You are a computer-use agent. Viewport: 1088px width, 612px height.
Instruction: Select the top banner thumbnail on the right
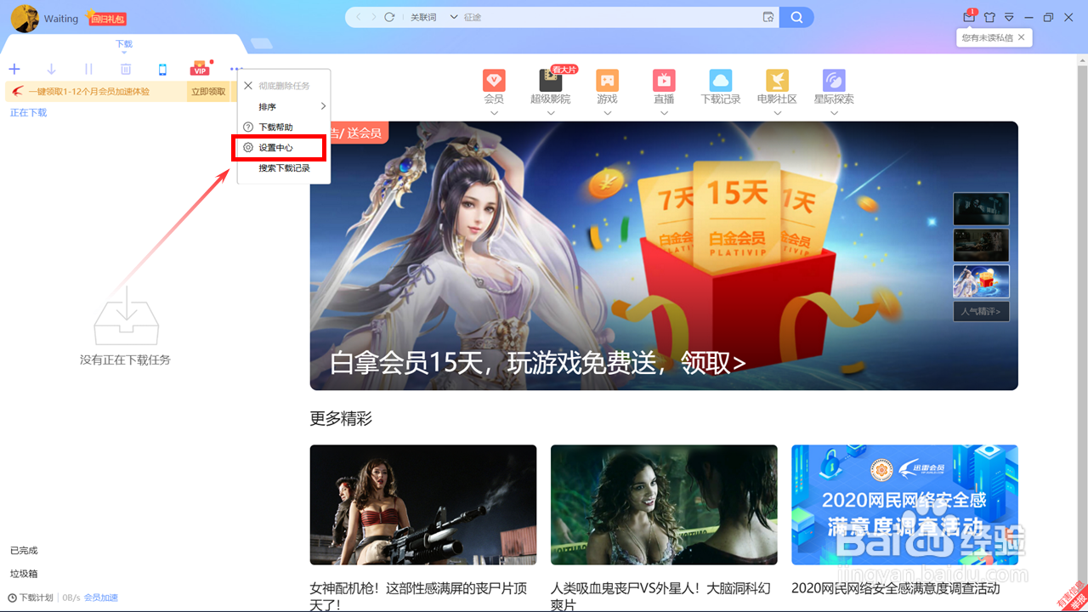[x=981, y=209]
